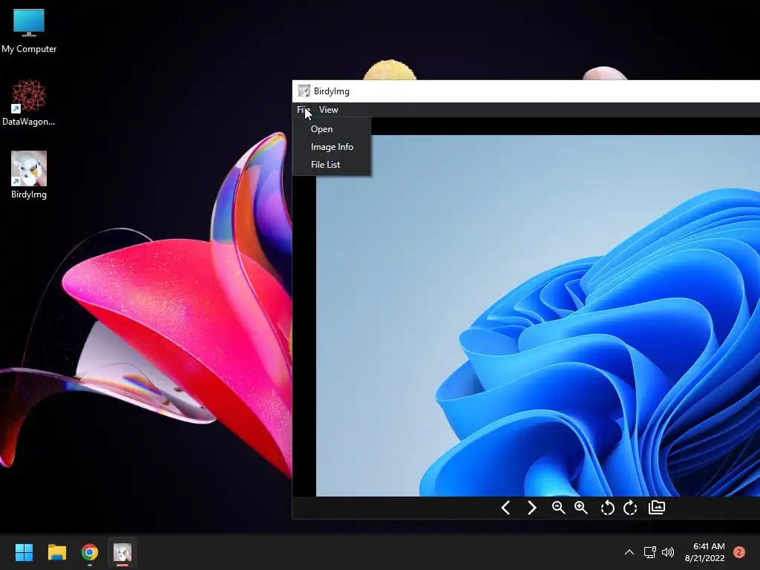Open Windows Start menu
The height and width of the screenshot is (570, 760).
24,552
